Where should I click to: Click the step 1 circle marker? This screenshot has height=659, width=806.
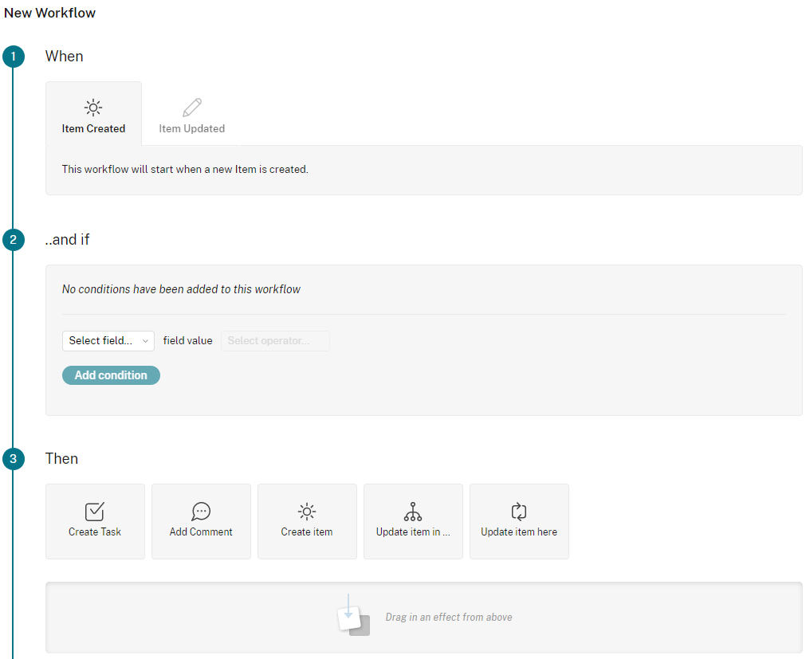click(x=14, y=57)
